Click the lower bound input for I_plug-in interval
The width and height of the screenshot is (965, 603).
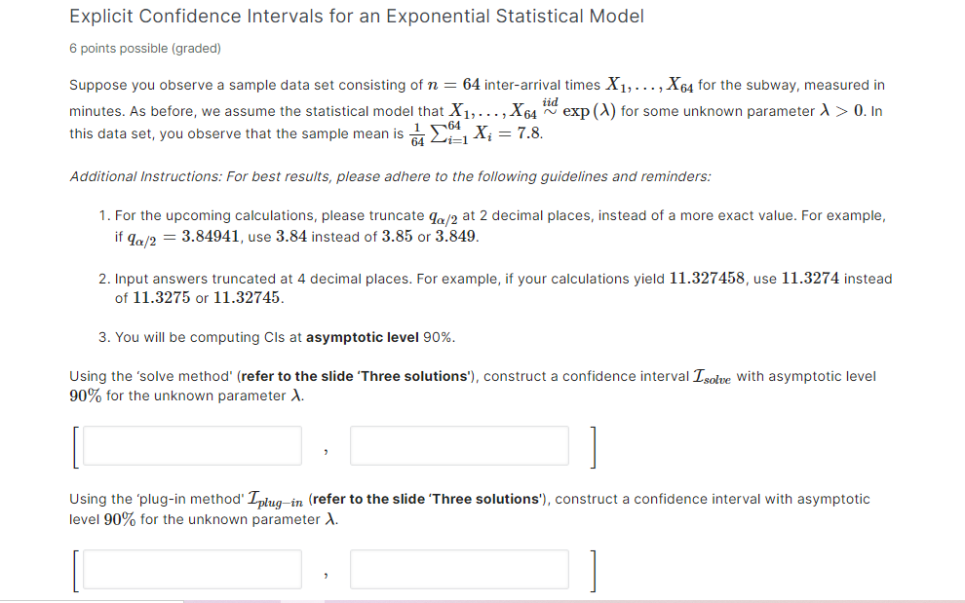click(191, 569)
